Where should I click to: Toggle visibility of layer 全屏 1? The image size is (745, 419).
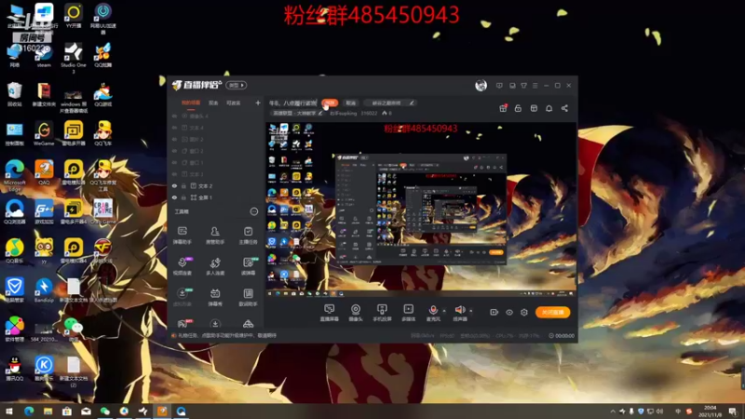click(174, 197)
